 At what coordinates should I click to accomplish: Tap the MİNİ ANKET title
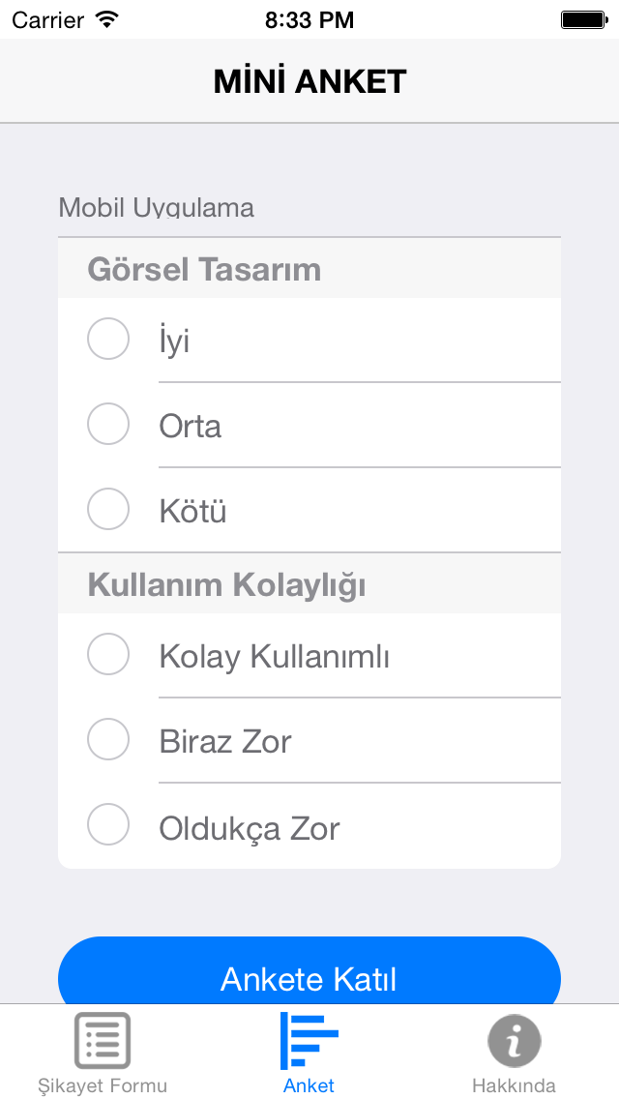tap(309, 81)
